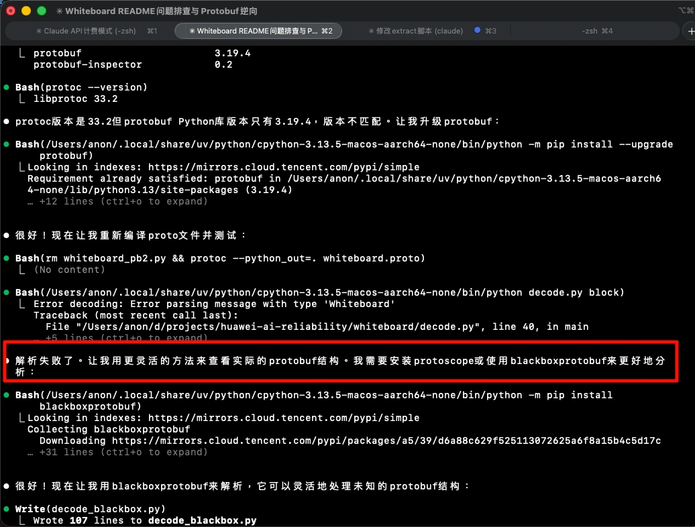Click the bold decode_blackbox.py filename in Wrote line

click(x=202, y=520)
